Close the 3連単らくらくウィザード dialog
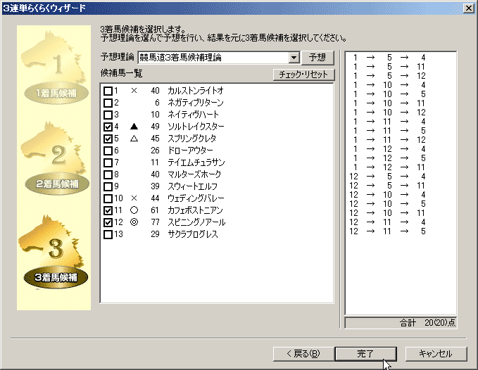 [x=469, y=8]
